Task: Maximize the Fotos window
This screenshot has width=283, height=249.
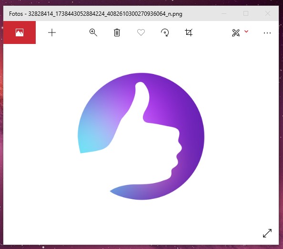Action: pyautogui.click(x=246, y=13)
